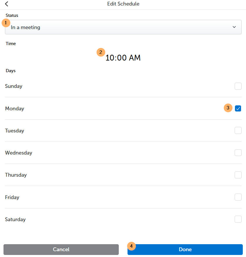Click the orange step 4 marker
This screenshot has height=257, width=246.
(131, 246)
